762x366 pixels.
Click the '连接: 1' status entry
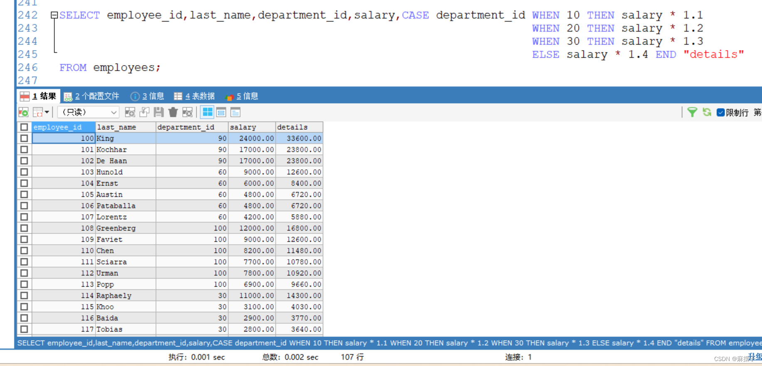(518, 357)
